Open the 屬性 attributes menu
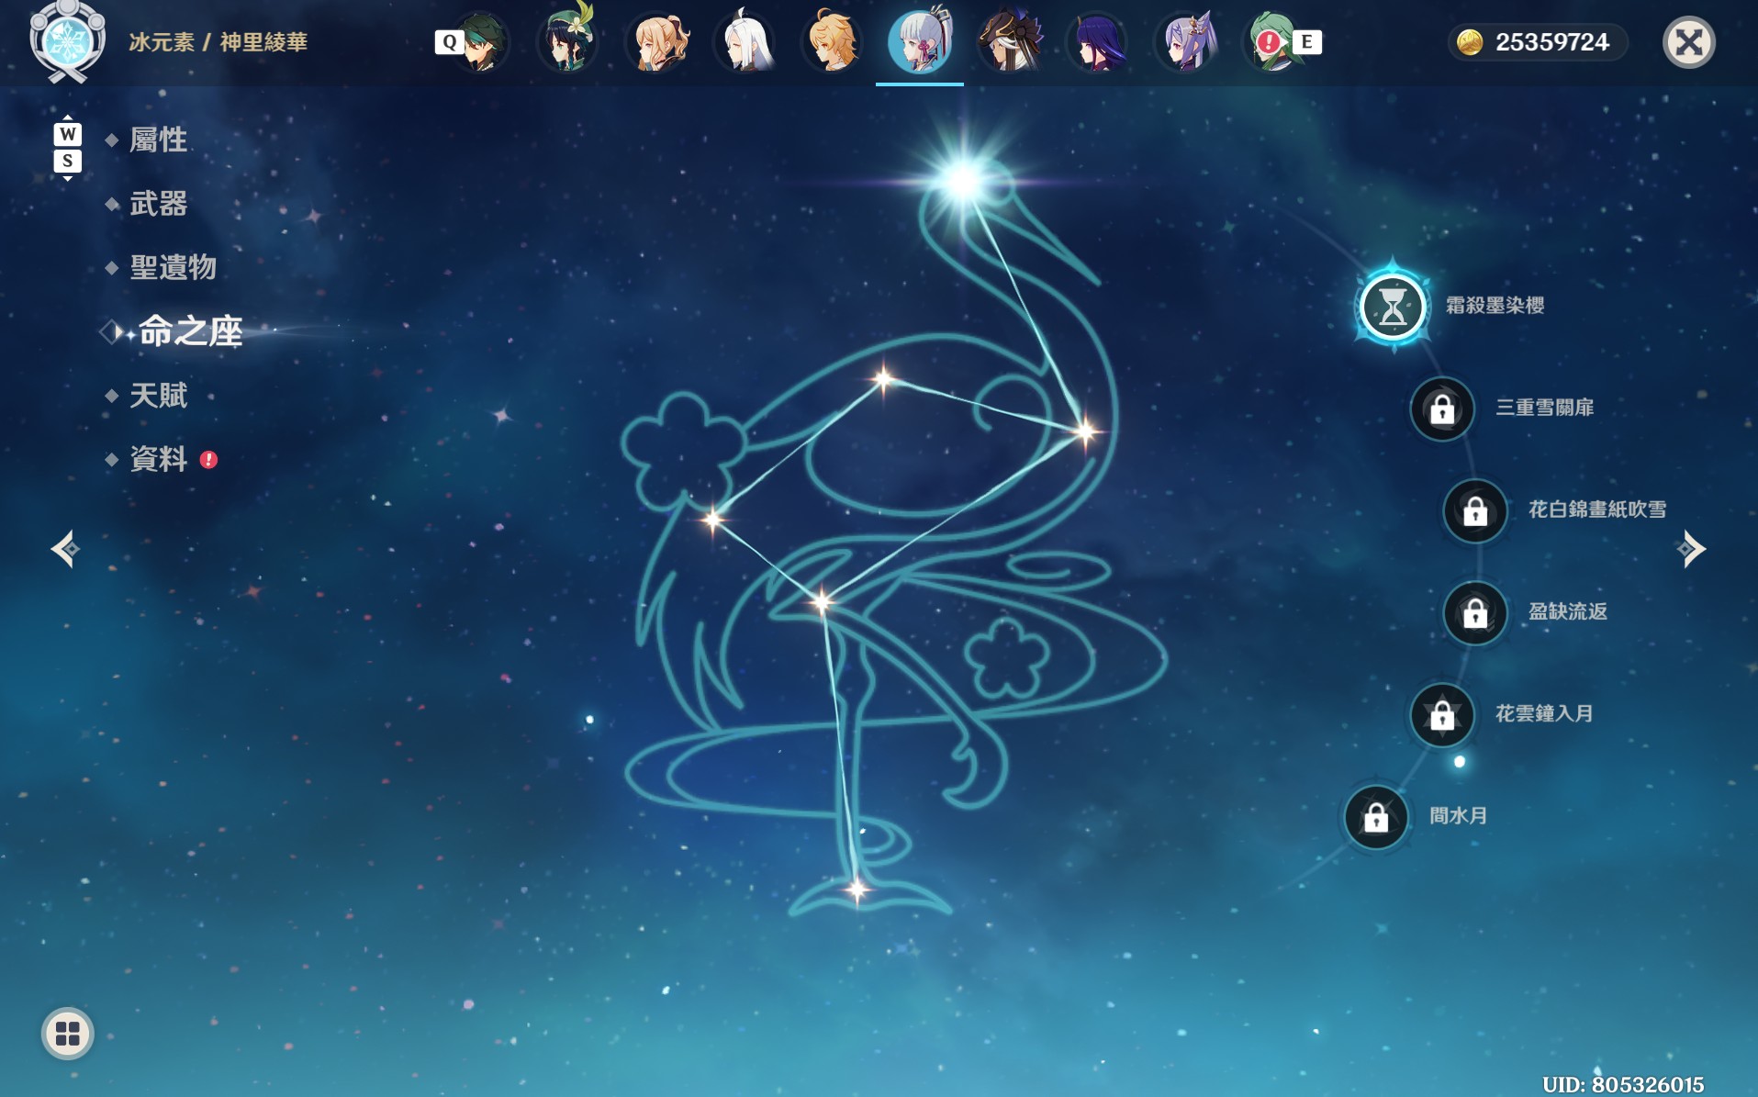1758x1097 pixels. point(158,140)
